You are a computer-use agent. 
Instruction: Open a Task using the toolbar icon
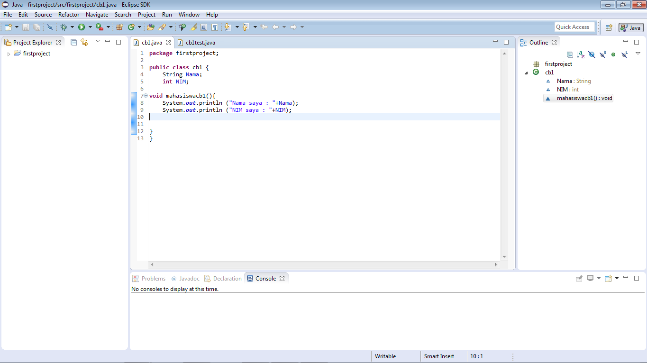point(151,27)
